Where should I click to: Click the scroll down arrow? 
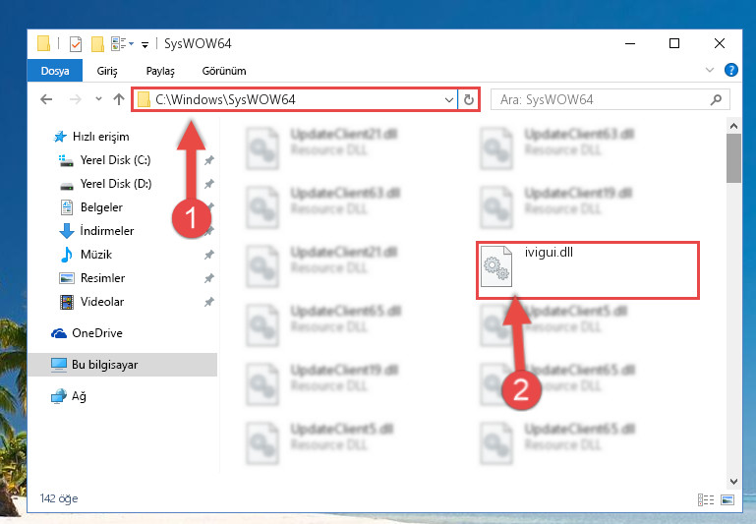[x=733, y=481]
